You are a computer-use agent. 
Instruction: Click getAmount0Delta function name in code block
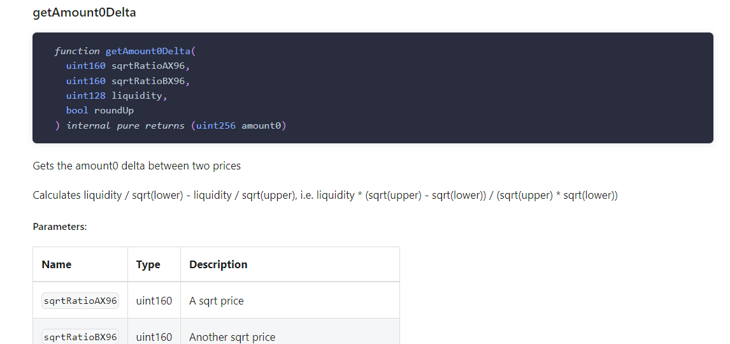point(148,51)
